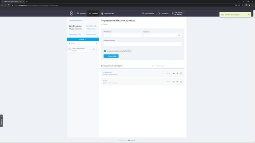Close the database created notification
This screenshot has width=255, height=143.
[249, 14]
